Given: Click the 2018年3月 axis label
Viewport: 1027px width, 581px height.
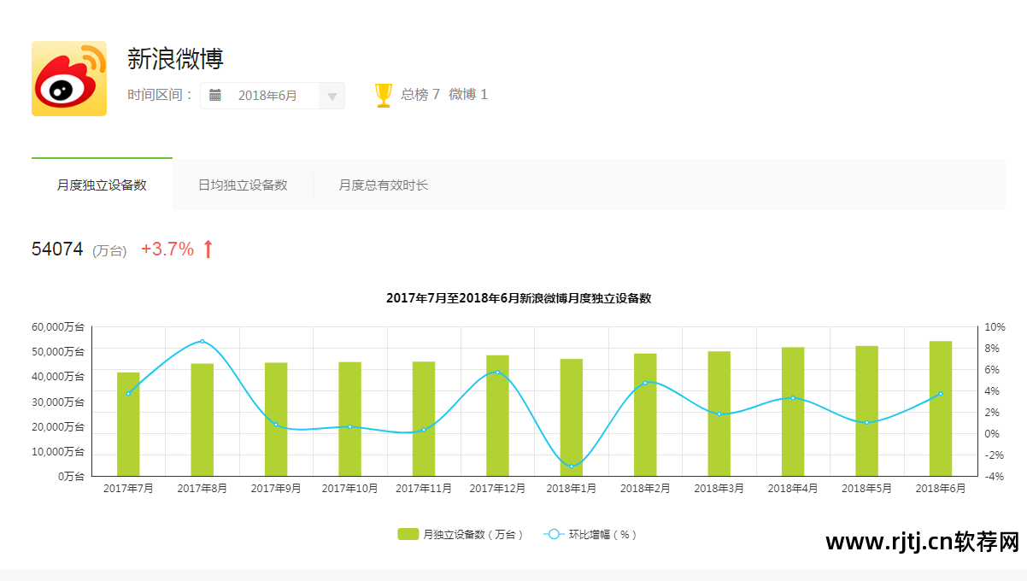Looking at the screenshot, I should pyautogui.click(x=719, y=489).
